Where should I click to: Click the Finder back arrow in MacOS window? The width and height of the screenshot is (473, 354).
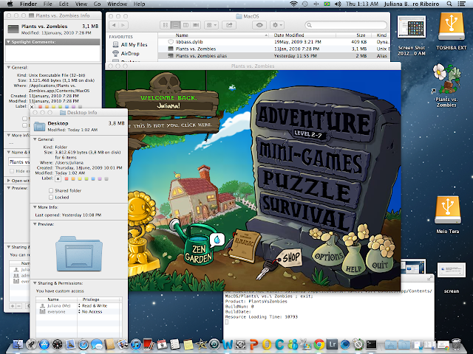tap(114, 25)
